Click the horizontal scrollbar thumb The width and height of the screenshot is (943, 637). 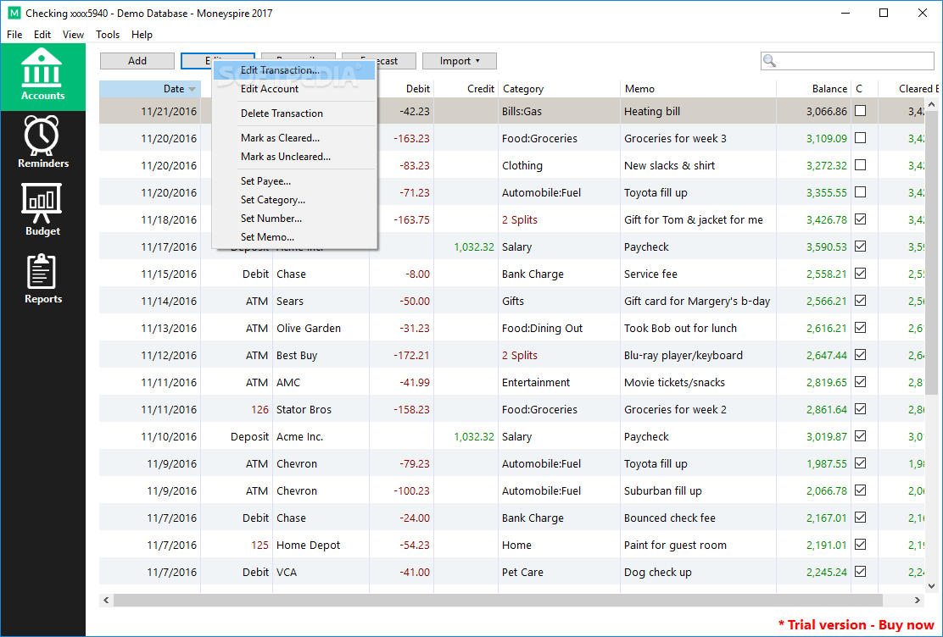[498, 600]
